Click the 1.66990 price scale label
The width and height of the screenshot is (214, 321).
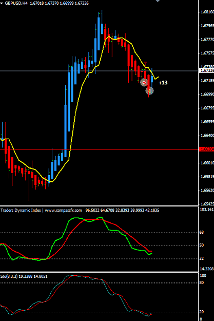click(x=207, y=95)
